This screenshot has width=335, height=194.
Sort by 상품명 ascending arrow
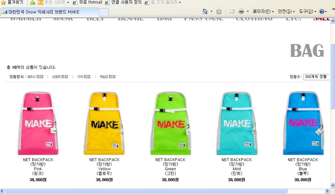tap(63, 77)
